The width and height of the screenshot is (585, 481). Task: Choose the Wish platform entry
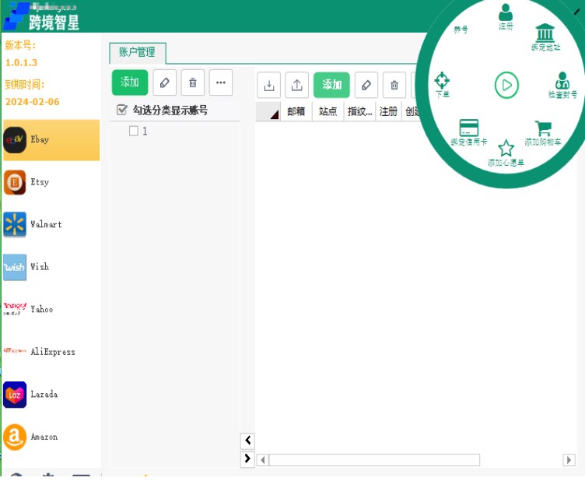click(x=51, y=267)
